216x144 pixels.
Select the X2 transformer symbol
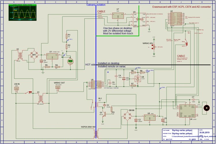pyautogui.click(x=20, y=55)
